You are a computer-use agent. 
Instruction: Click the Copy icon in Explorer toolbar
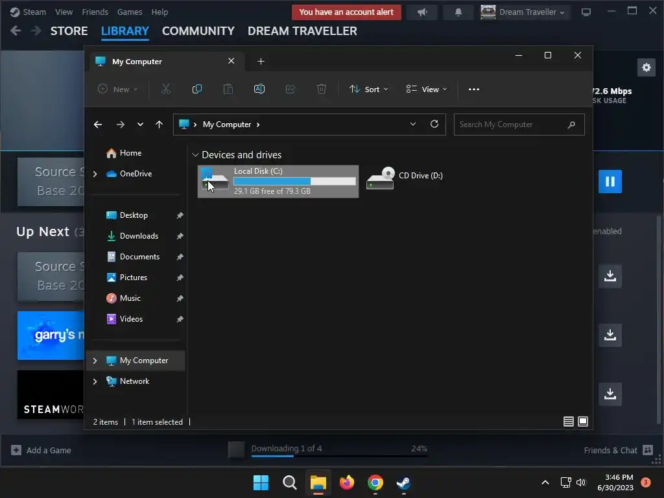click(x=197, y=89)
